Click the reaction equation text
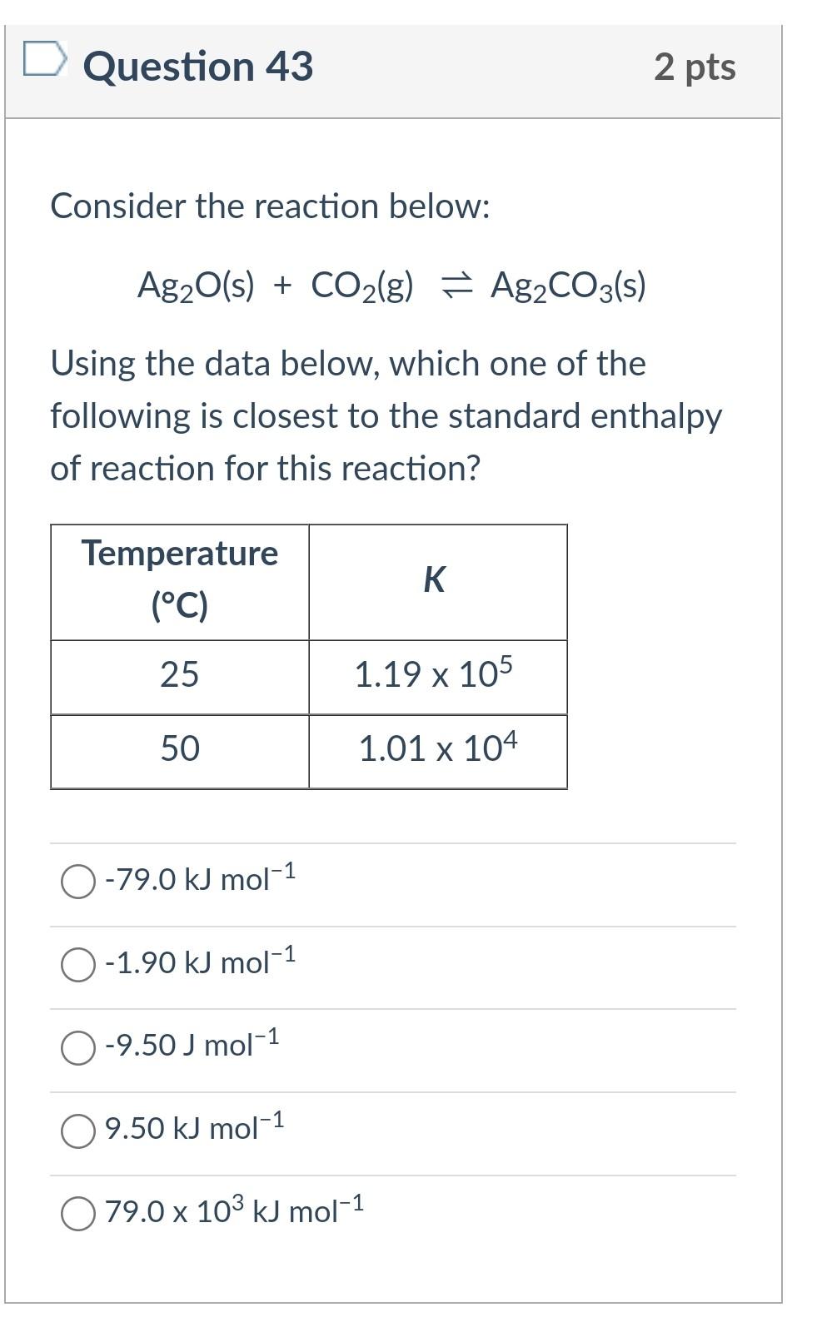The width and height of the screenshot is (817, 1342). [x=391, y=287]
